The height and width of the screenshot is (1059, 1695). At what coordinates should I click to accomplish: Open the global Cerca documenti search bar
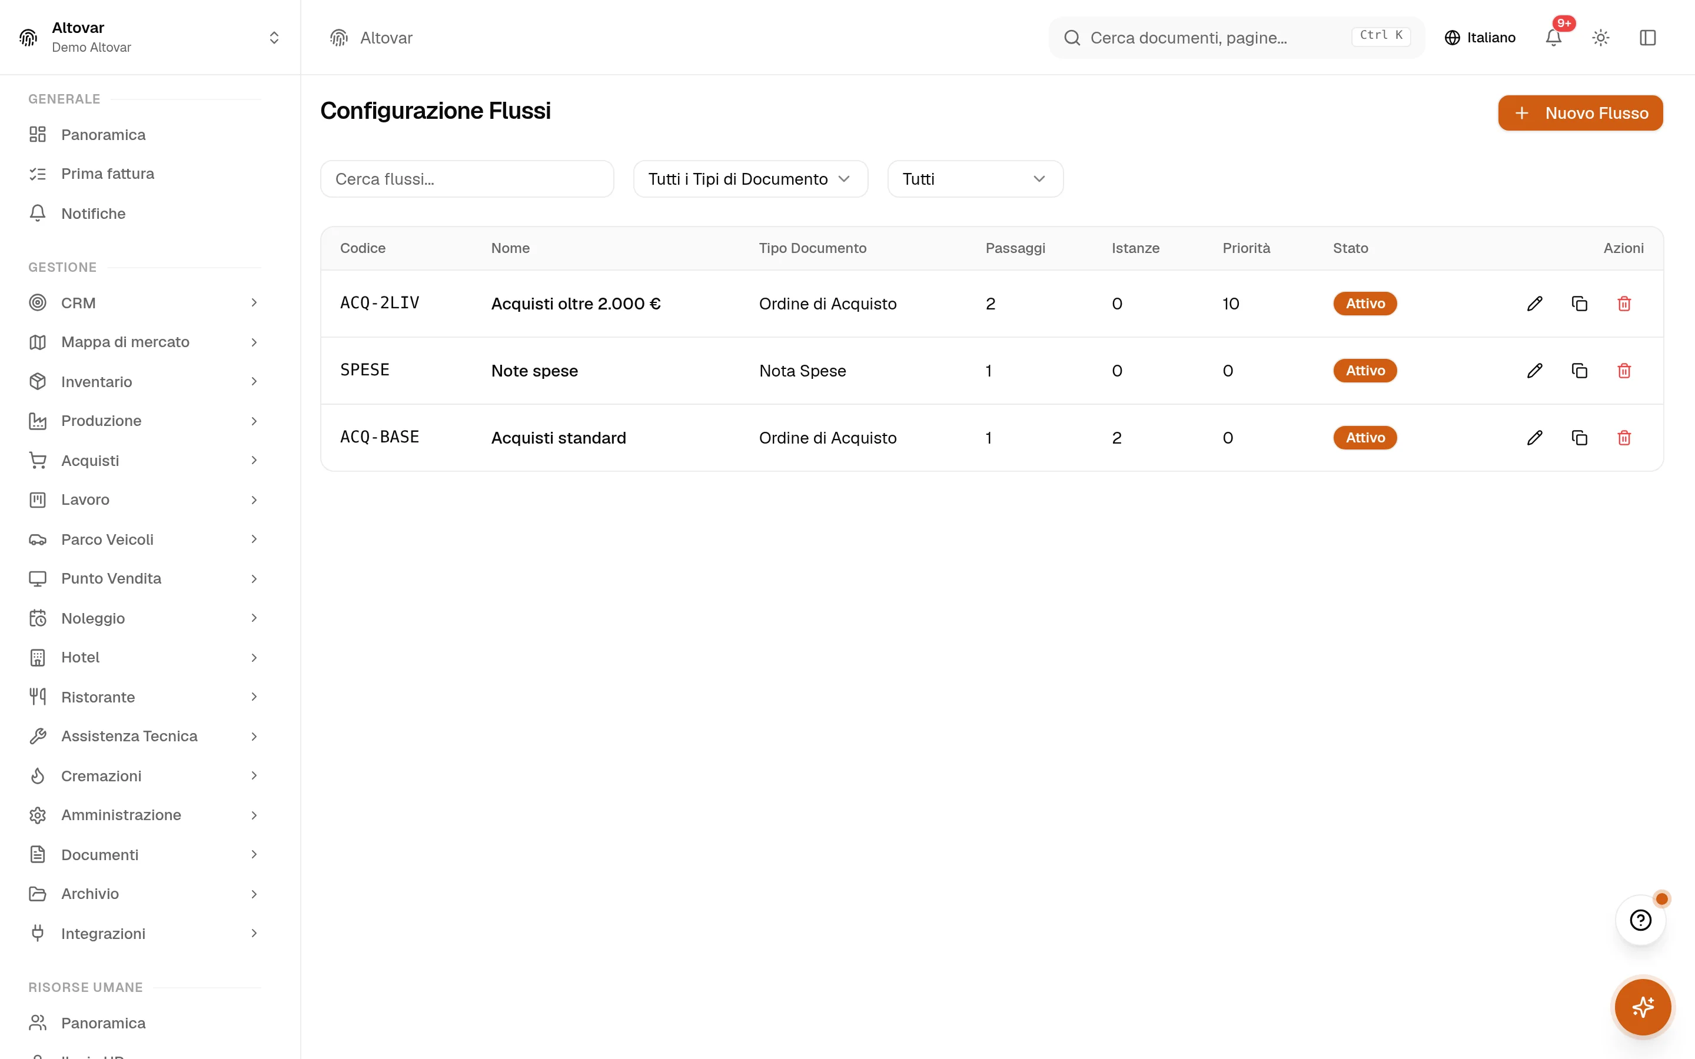(x=1236, y=38)
